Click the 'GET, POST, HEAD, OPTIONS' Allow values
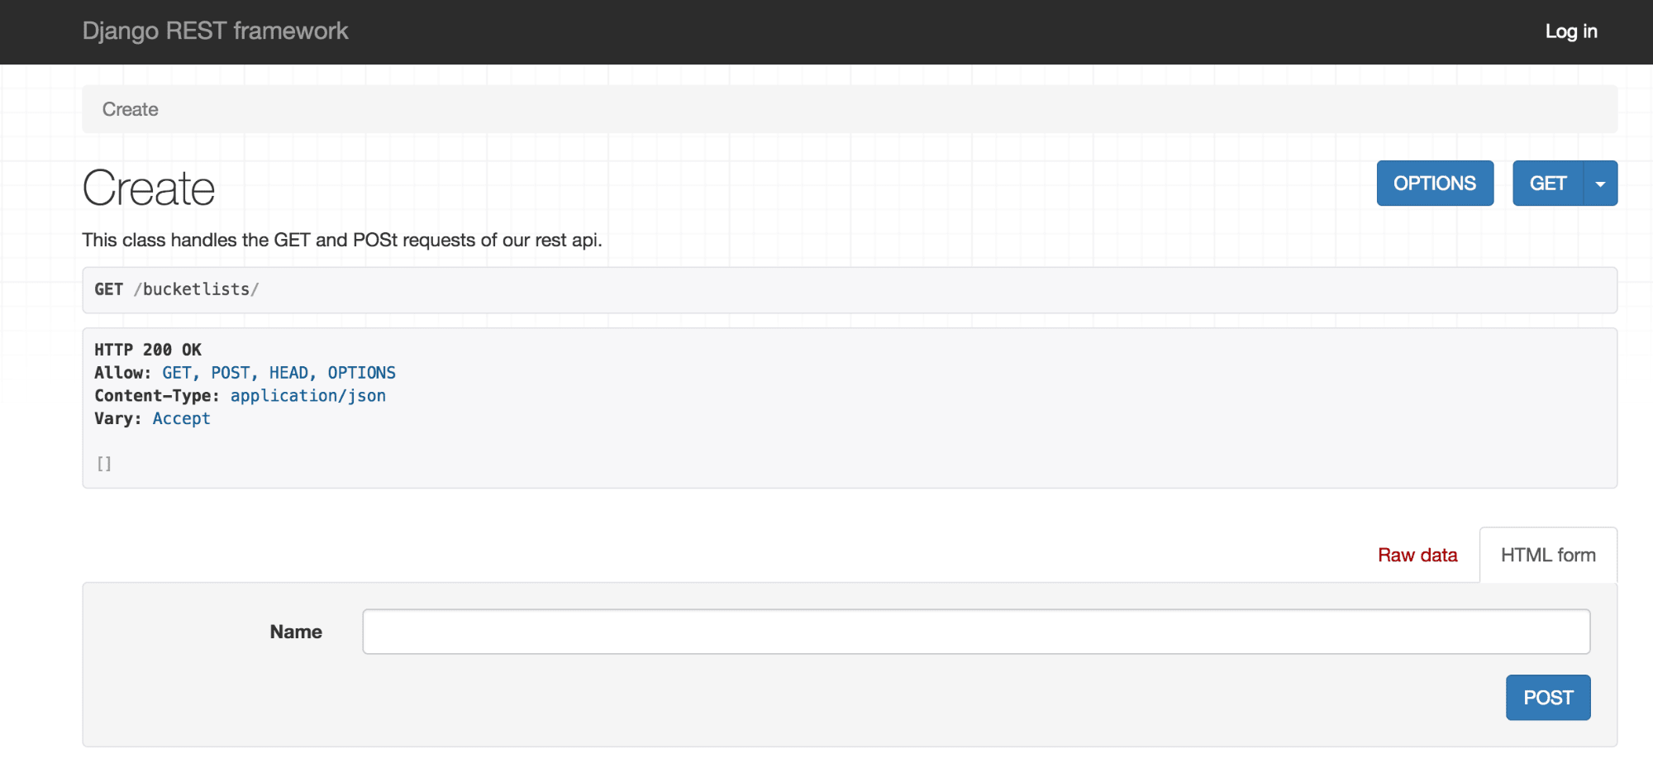 point(279,373)
